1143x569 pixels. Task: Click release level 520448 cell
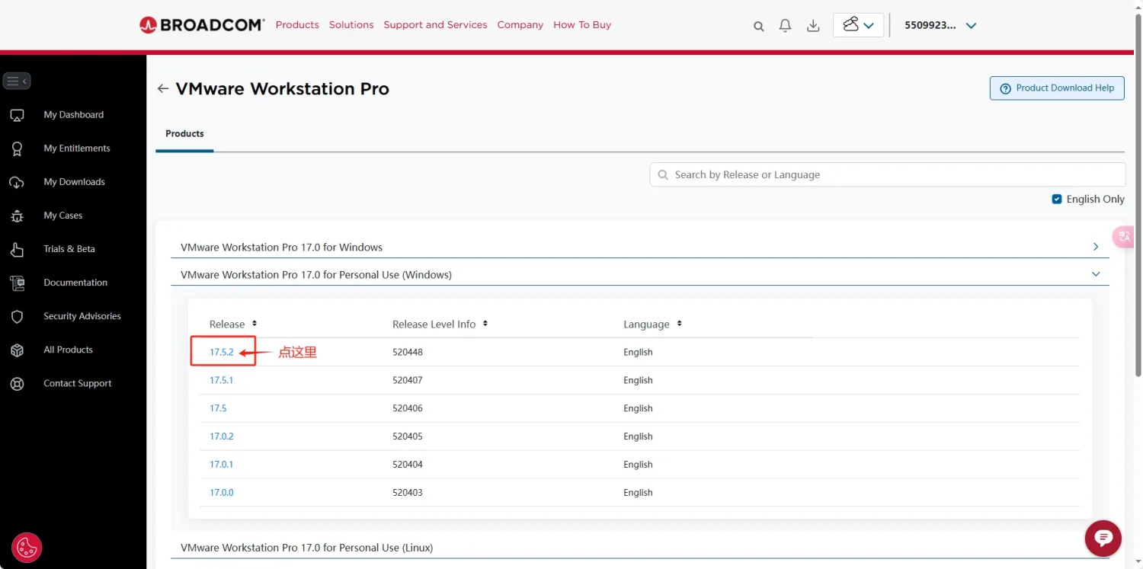(408, 353)
